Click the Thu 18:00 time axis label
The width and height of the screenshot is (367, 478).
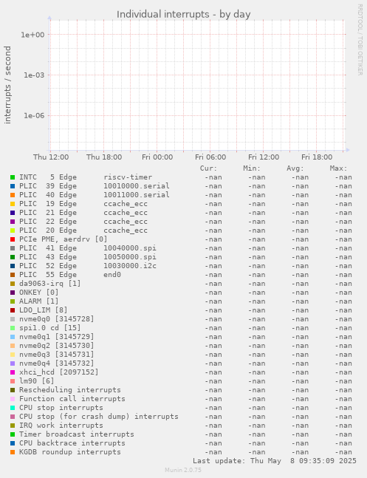coord(104,157)
